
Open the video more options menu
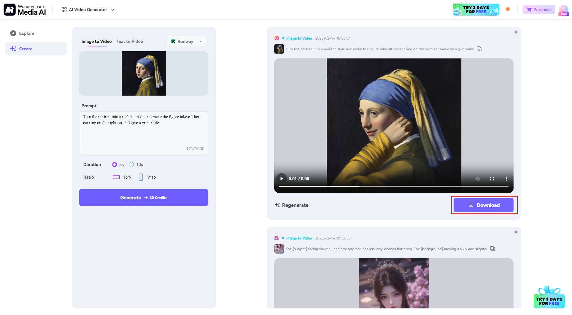tap(506, 179)
